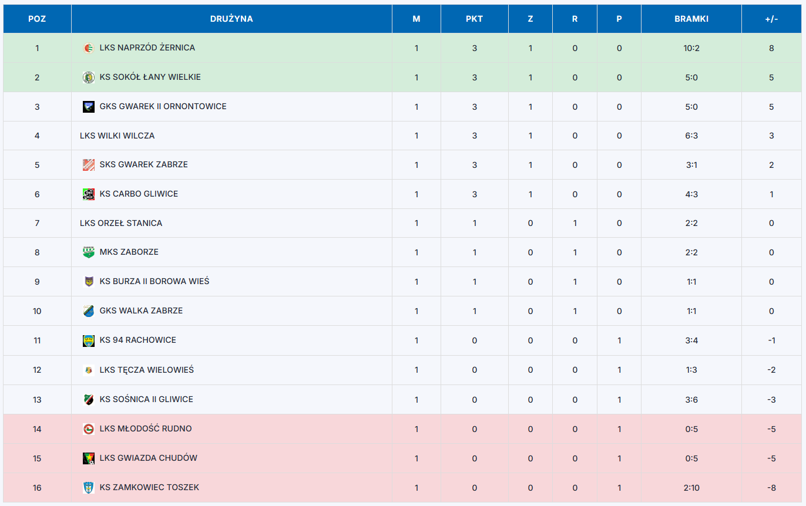This screenshot has height=506, width=806.
Task: Click the BRAMKI column header
Action: click(691, 19)
